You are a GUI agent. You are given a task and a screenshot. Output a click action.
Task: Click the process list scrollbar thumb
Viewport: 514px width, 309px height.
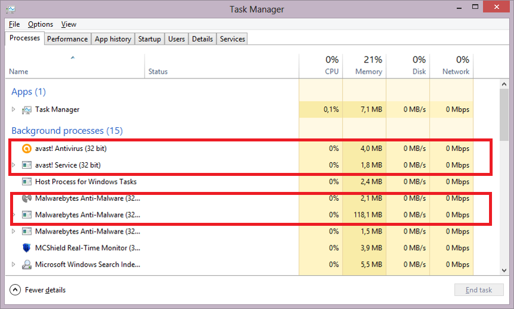point(504,115)
